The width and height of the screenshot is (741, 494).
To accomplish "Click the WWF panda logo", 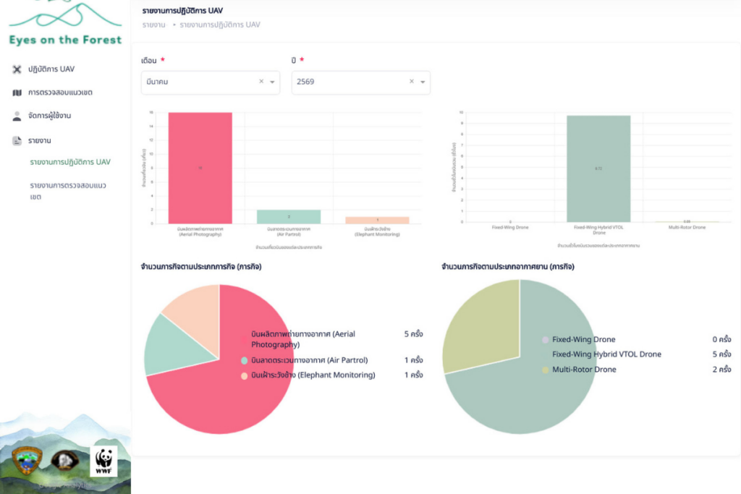I will 104,461.
